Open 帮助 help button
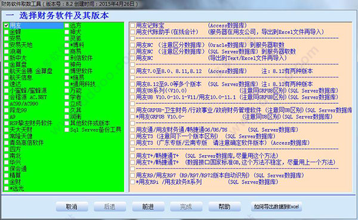The height and width of the screenshot is (220, 358). pyautogui.click(x=224, y=206)
